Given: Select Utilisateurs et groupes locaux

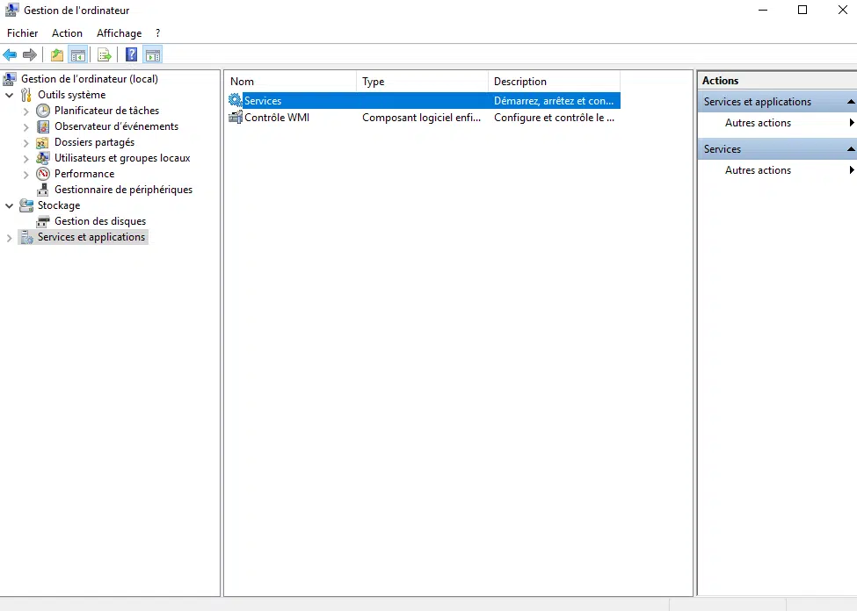Looking at the screenshot, I should click(122, 158).
